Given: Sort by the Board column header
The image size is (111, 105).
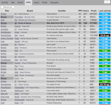Looking at the screenshot, I should click(x=30, y=11).
